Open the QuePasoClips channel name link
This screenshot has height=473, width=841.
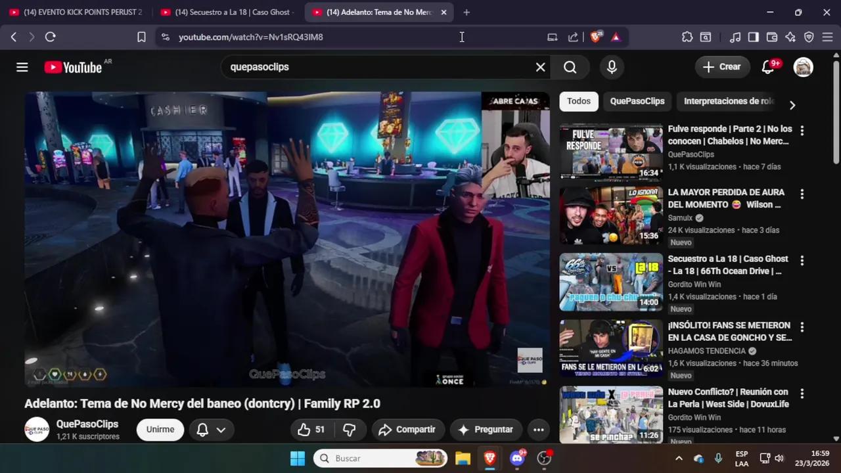(x=87, y=424)
